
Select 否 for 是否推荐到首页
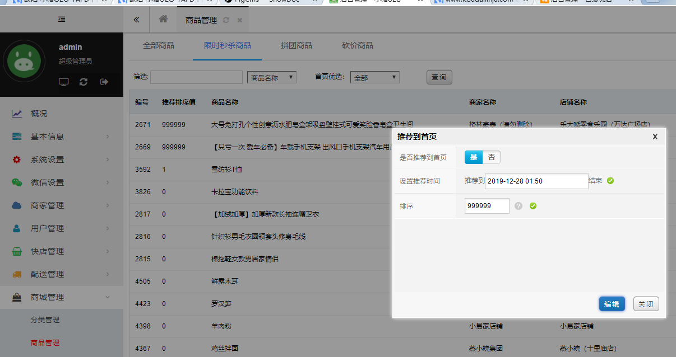[491, 157]
